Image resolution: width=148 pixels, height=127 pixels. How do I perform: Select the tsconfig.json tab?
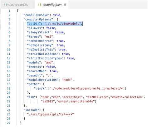52,5
